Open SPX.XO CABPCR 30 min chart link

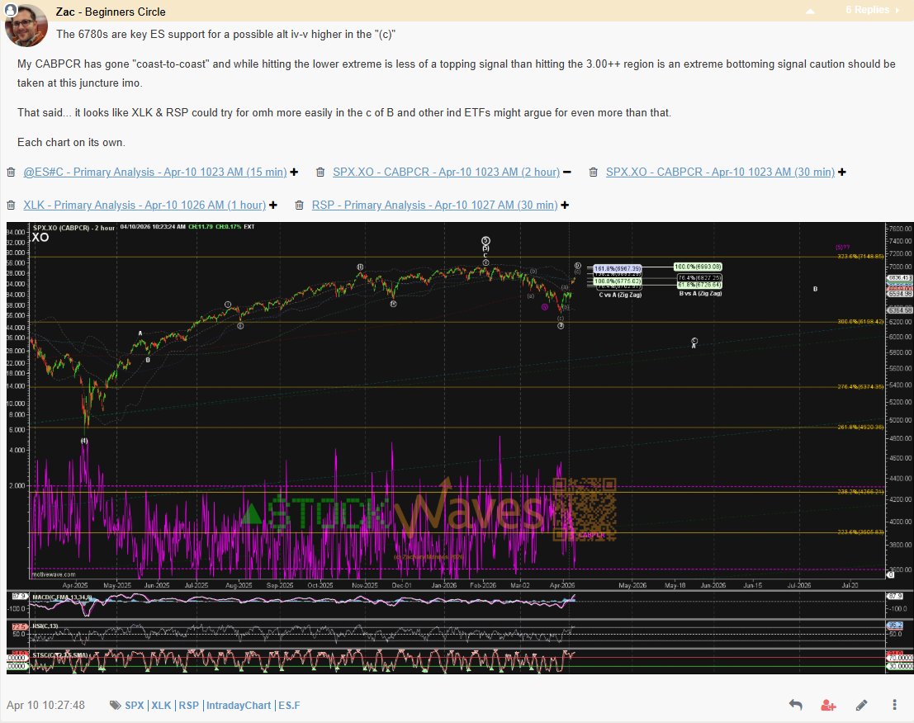(720, 172)
